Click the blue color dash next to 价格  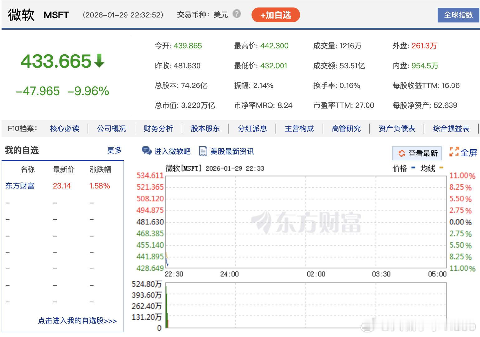point(413,168)
